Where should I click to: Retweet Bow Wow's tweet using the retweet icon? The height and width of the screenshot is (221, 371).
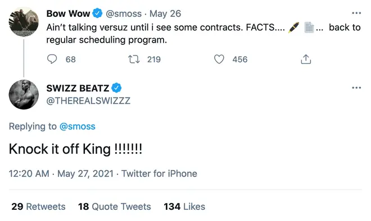point(134,59)
